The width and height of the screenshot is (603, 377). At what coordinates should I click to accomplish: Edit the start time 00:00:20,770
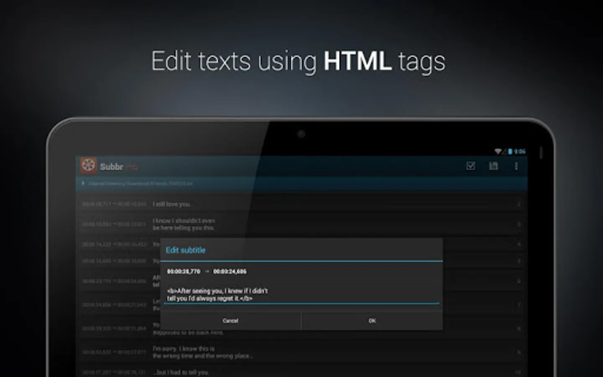183,271
